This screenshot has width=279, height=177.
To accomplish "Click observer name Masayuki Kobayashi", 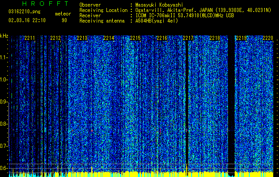I will click(159, 5).
